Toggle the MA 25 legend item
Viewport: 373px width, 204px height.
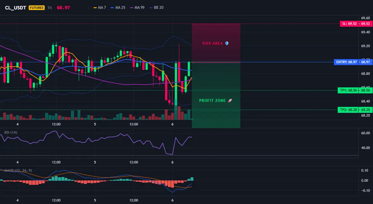coord(118,8)
